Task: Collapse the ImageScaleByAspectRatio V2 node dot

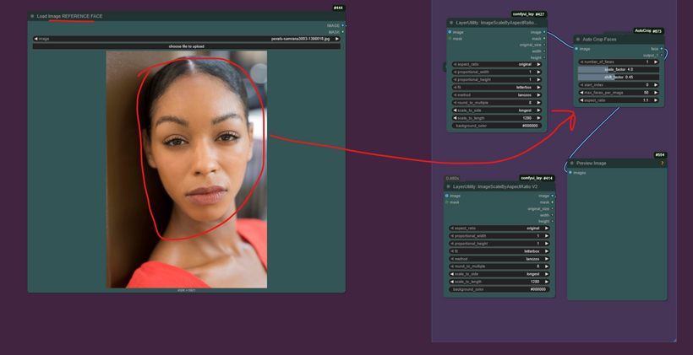Action: click(449, 187)
